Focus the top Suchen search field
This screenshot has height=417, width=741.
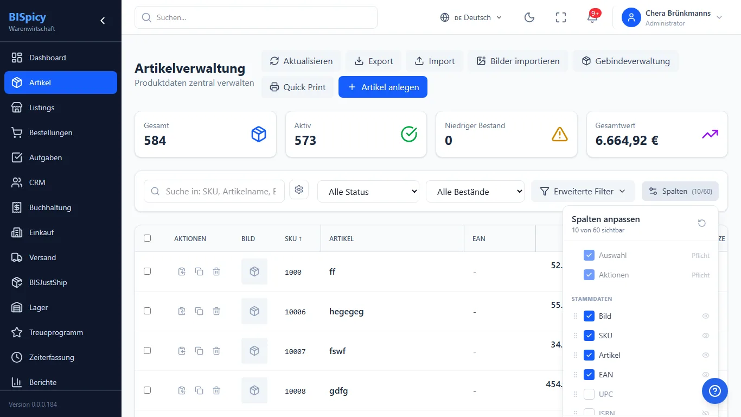click(x=256, y=17)
